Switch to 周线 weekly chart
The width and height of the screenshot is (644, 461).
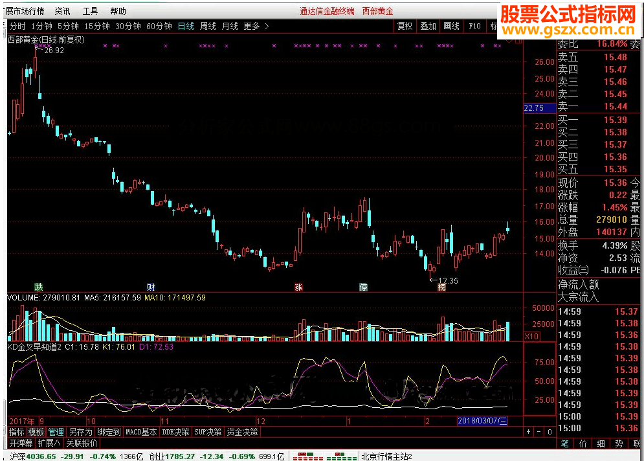coord(208,27)
